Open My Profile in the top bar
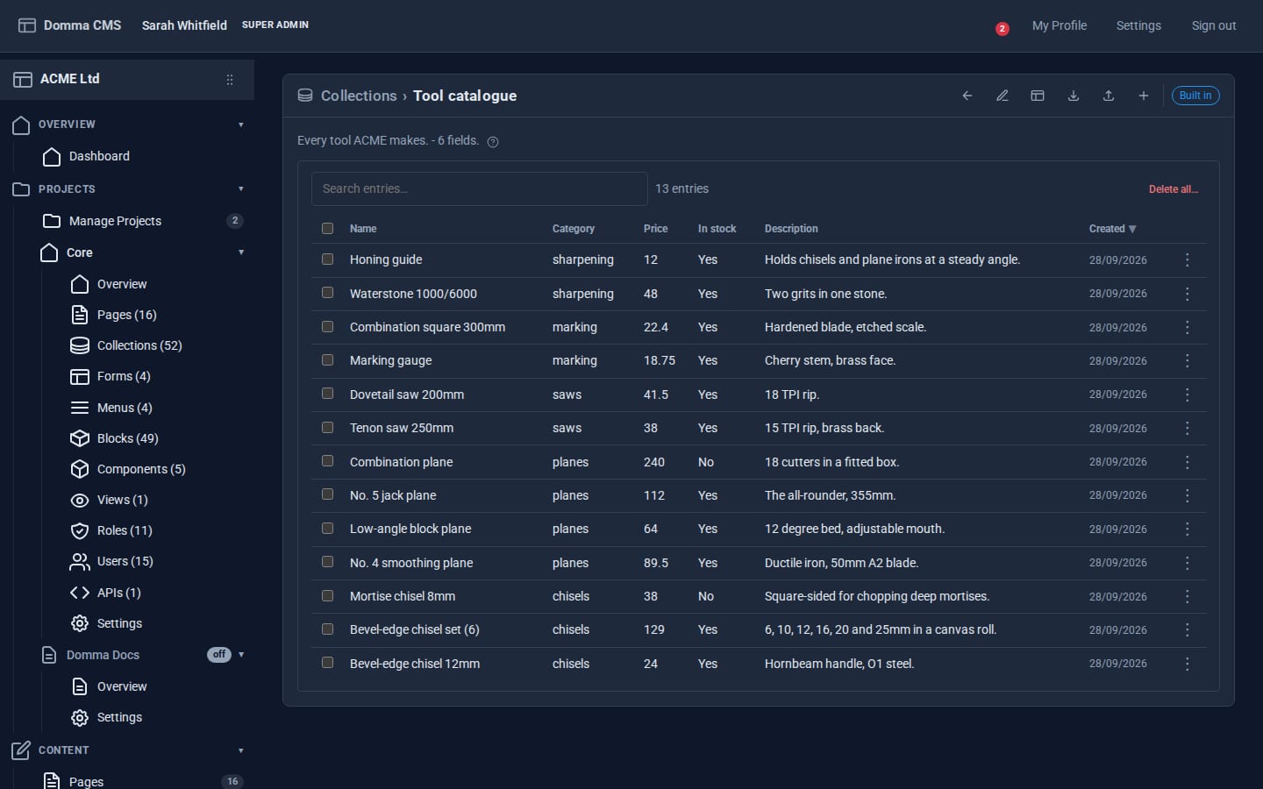The image size is (1263, 789). 1060,25
